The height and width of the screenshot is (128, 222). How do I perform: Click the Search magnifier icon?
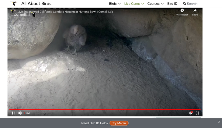(x=184, y=4)
